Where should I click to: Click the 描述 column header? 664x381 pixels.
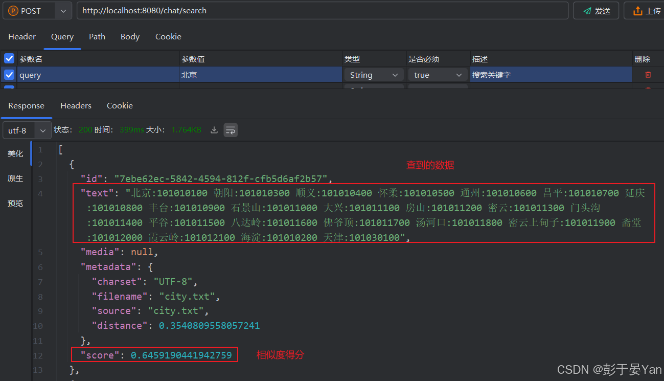pyautogui.click(x=480, y=59)
